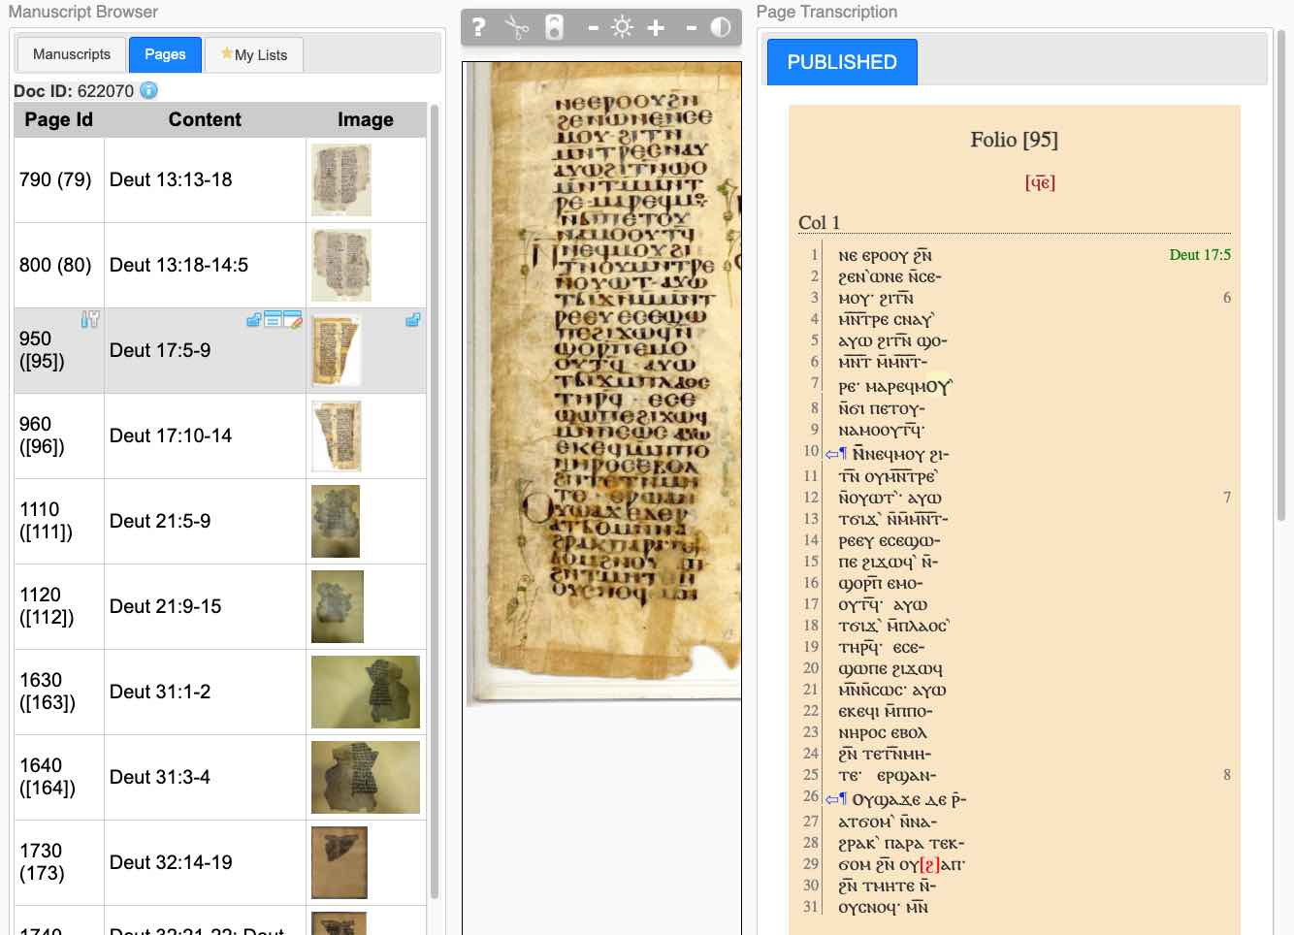This screenshot has width=1294, height=935.
Task: Open the My Lists tab
Action: click(253, 54)
